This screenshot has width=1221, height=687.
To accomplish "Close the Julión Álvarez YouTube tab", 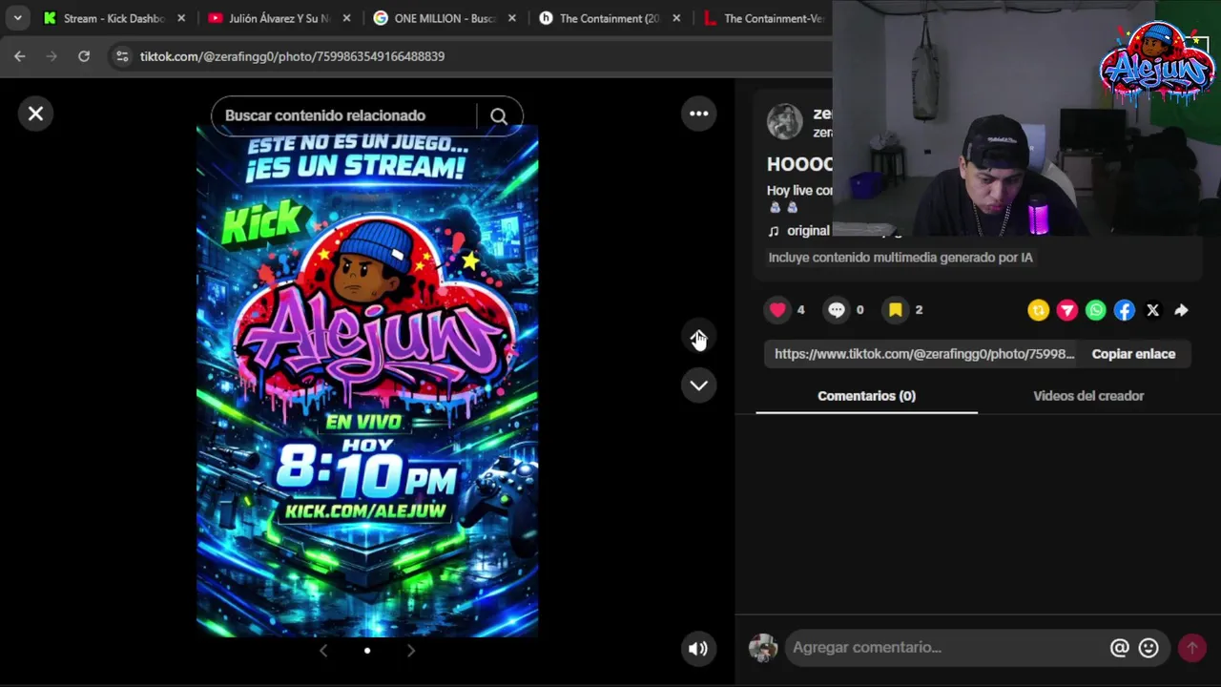I will pos(346,18).
